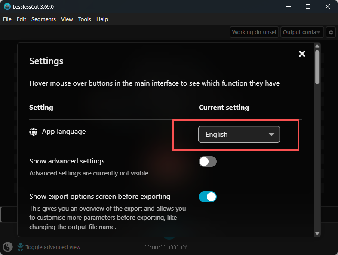Click the settings scrollbar down arrow
This screenshot has height=255, width=338.
click(x=317, y=233)
